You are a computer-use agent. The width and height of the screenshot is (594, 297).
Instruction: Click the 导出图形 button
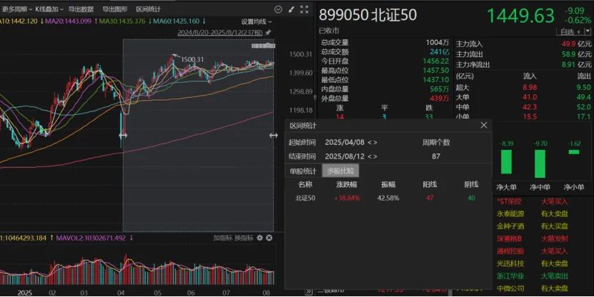(x=114, y=9)
